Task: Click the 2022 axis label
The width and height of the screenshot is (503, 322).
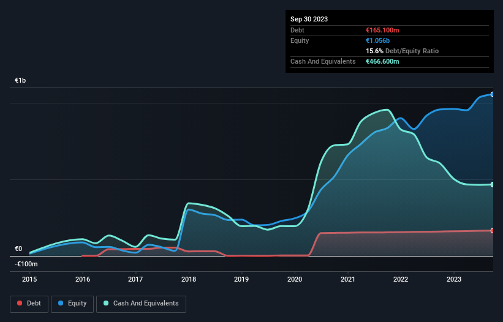Action: click(401, 279)
